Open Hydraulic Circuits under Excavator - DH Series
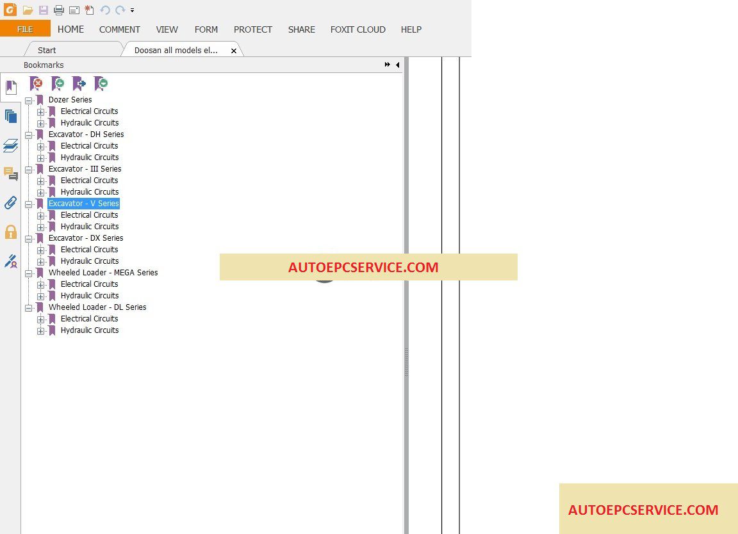The image size is (738, 534). pos(90,157)
